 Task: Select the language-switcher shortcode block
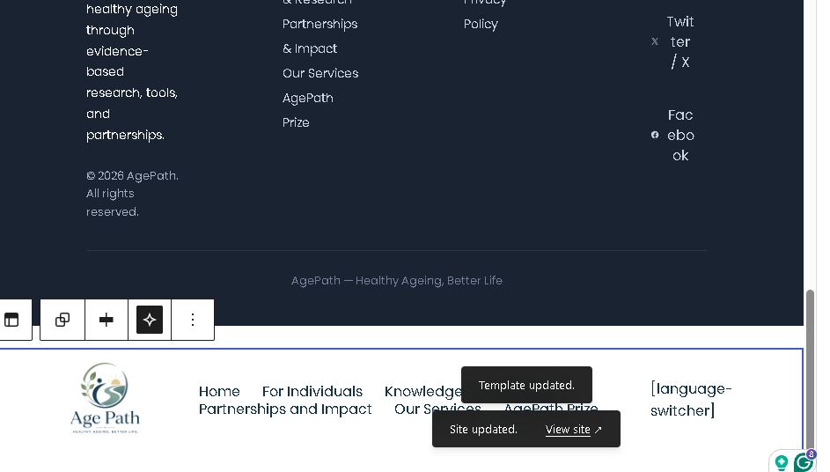[x=691, y=400]
